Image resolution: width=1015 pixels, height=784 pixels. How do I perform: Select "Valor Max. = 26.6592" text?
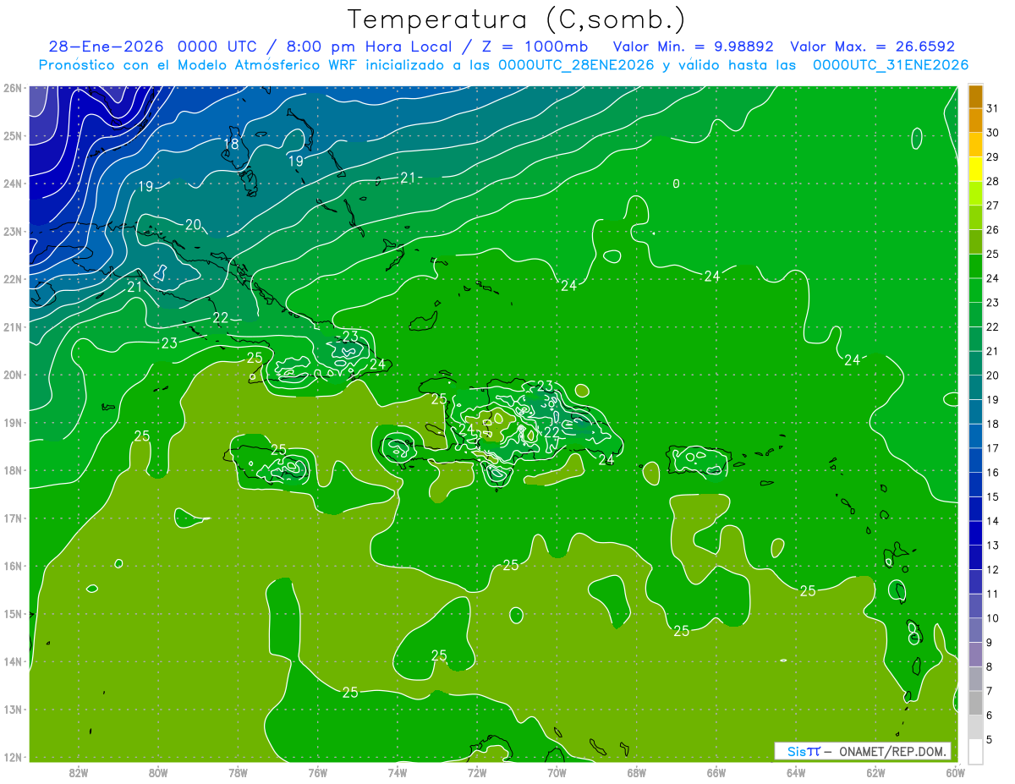(873, 47)
